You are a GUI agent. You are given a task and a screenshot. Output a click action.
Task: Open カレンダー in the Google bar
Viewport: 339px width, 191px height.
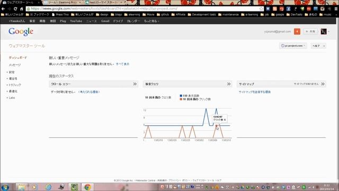pos(133,21)
